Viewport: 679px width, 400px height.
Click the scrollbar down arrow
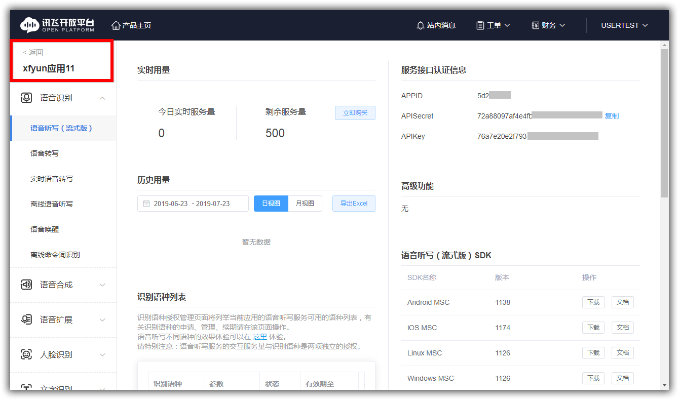(665, 385)
